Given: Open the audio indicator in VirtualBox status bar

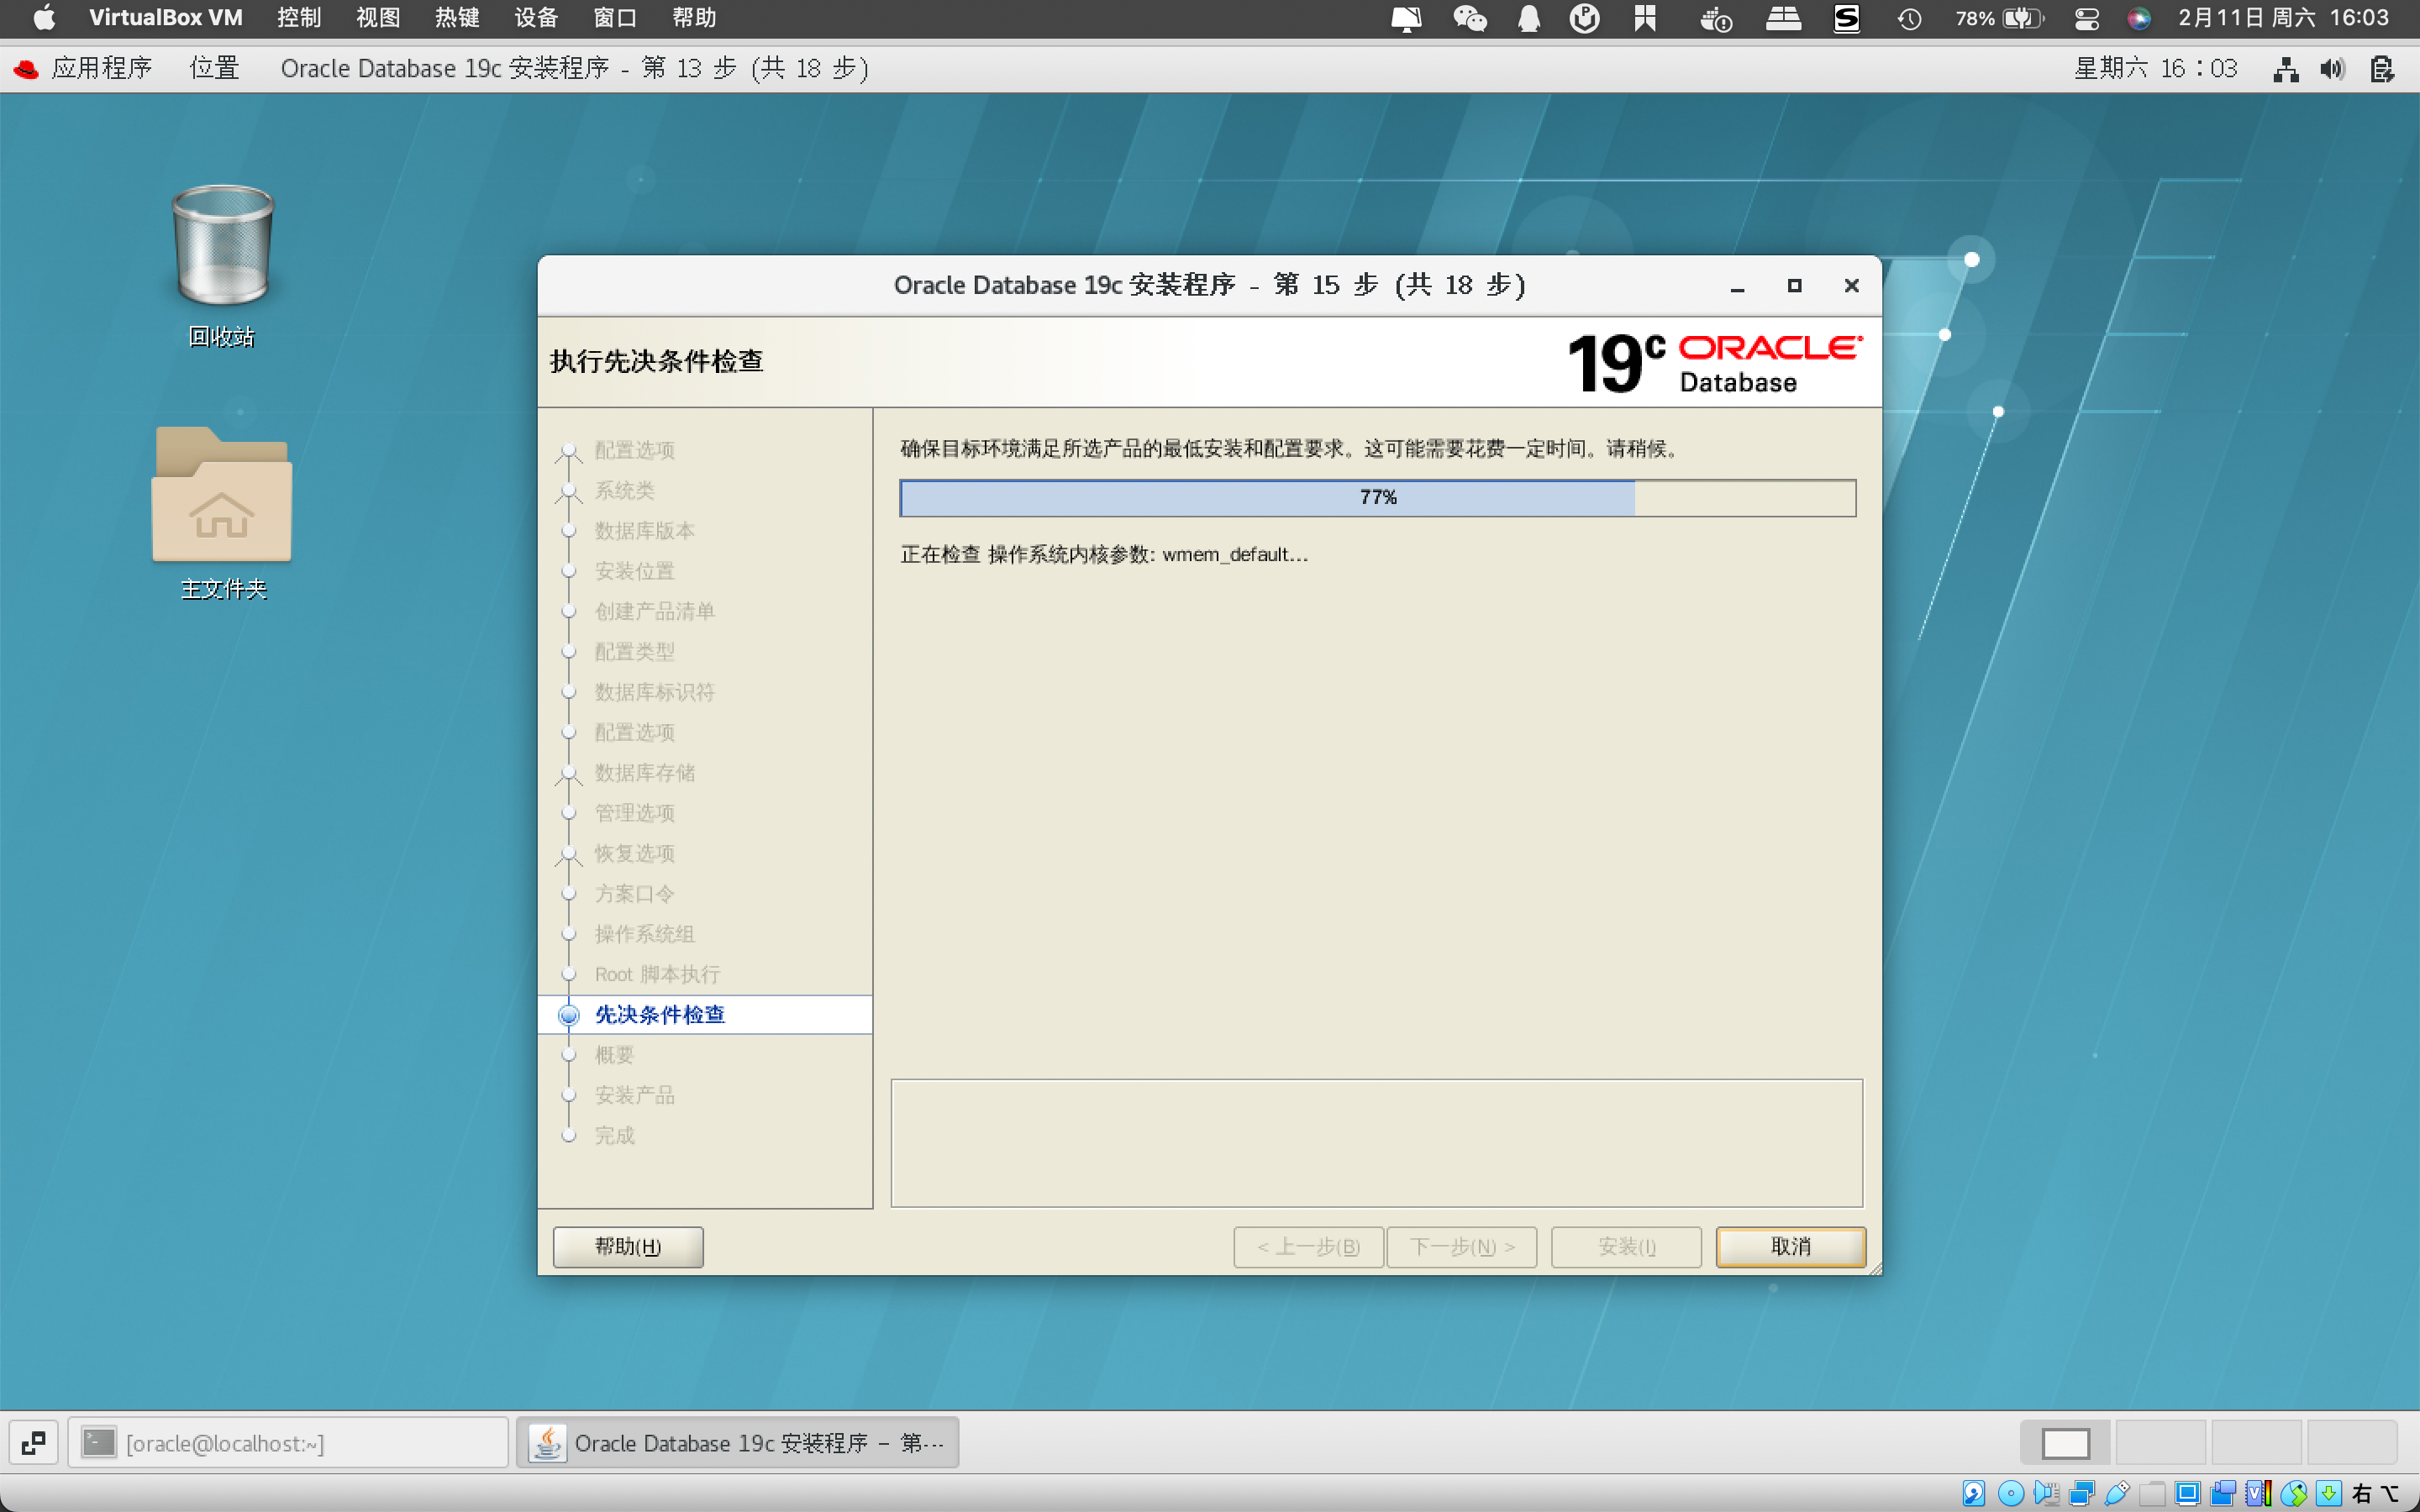Looking at the screenshot, I should pos(2046,1493).
